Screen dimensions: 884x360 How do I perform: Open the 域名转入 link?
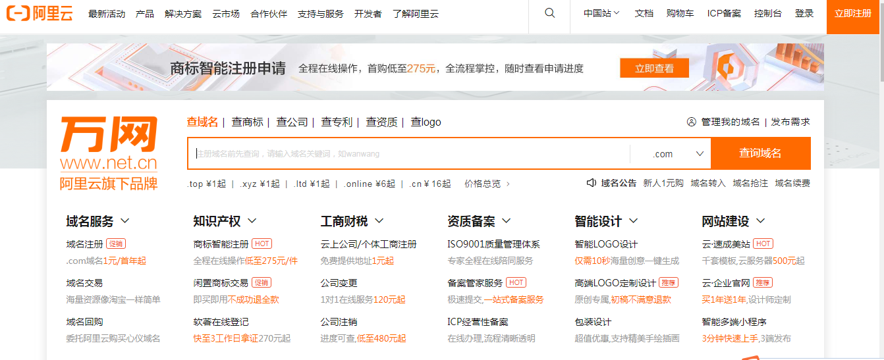708,183
